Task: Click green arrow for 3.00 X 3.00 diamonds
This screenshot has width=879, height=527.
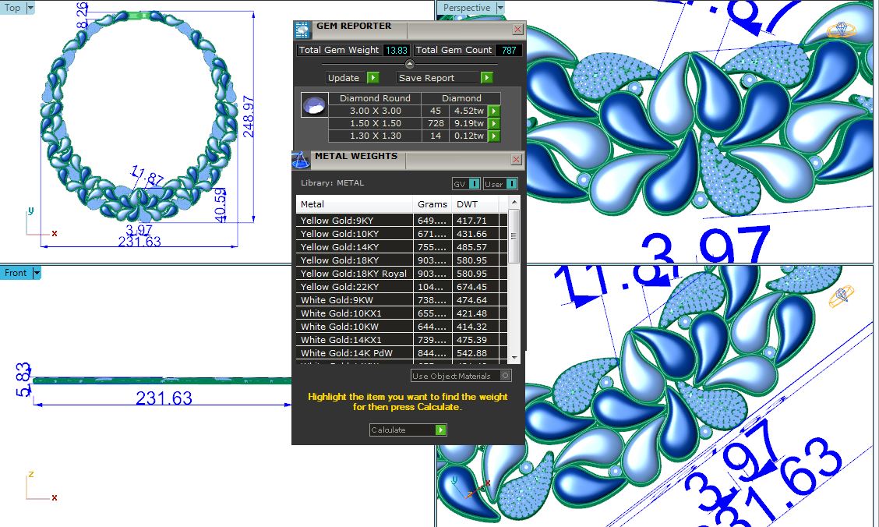Action: [x=493, y=111]
